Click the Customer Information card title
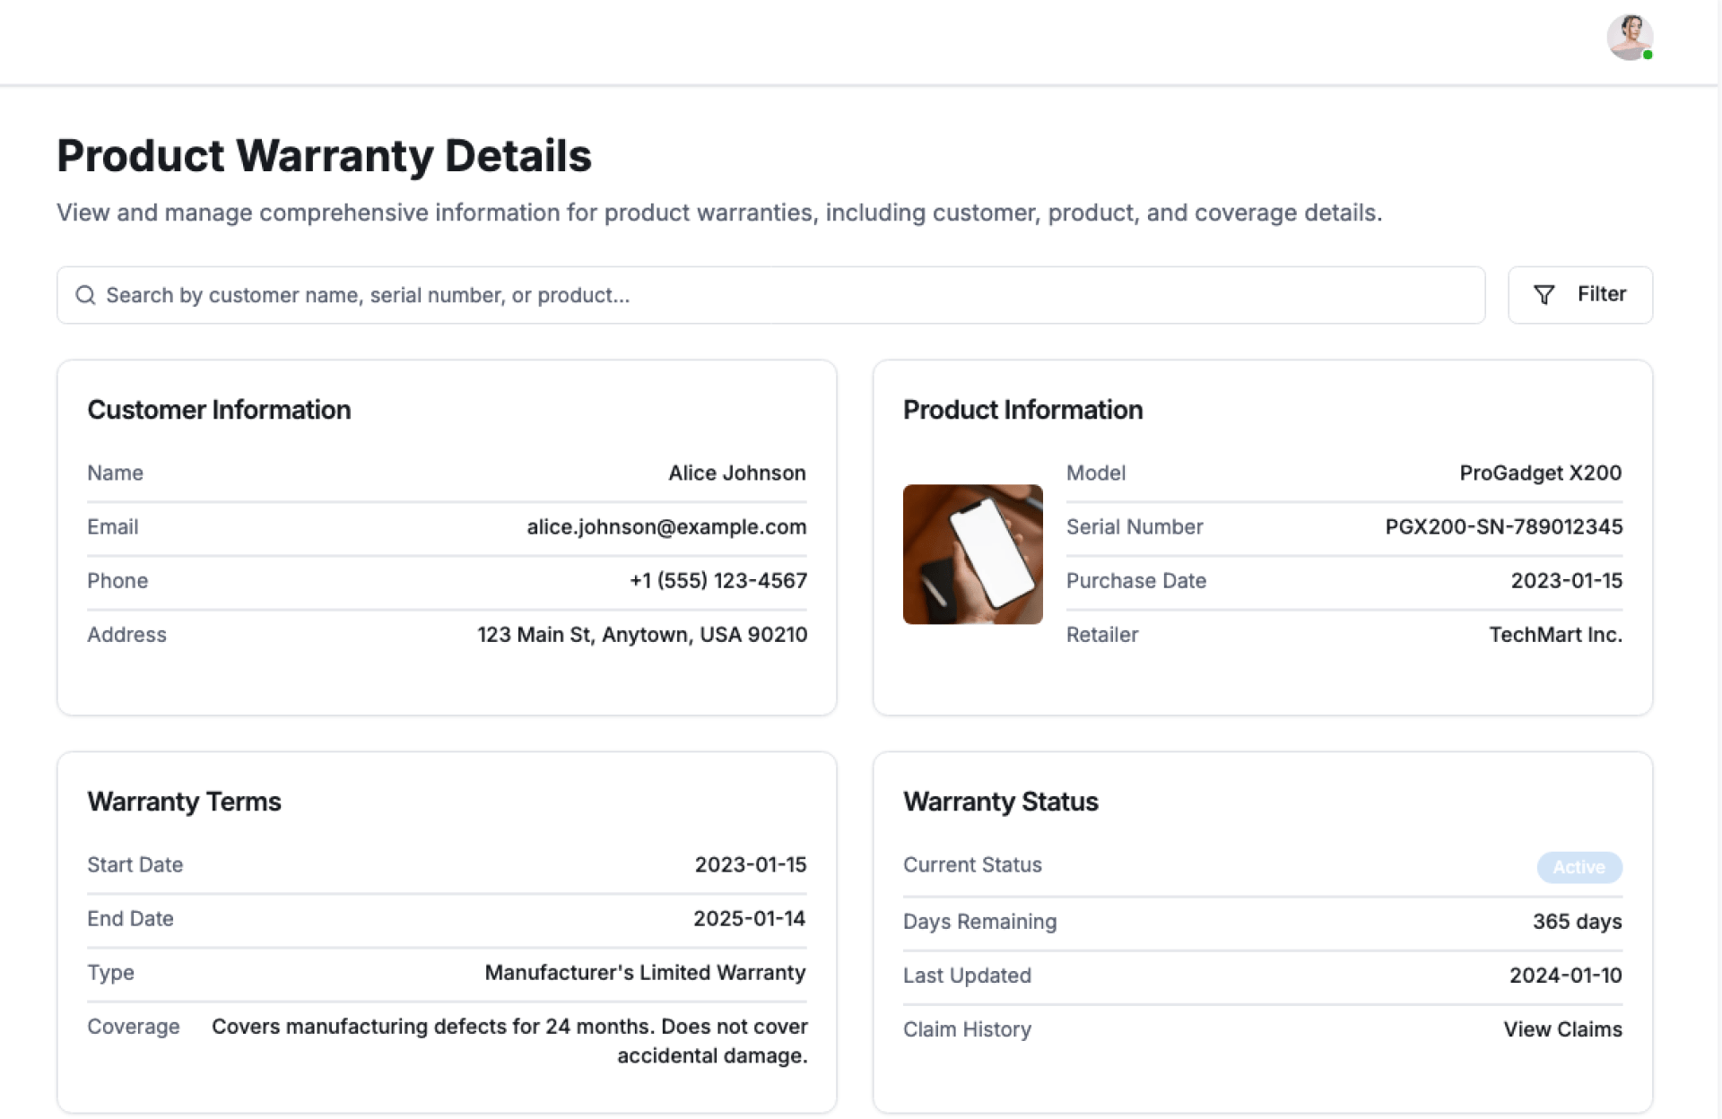Image resolution: width=1722 pixels, height=1119 pixels. (219, 410)
